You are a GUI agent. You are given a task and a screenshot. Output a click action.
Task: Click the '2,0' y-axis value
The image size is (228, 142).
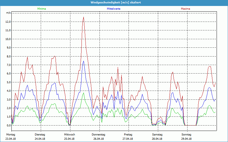(9, 108)
